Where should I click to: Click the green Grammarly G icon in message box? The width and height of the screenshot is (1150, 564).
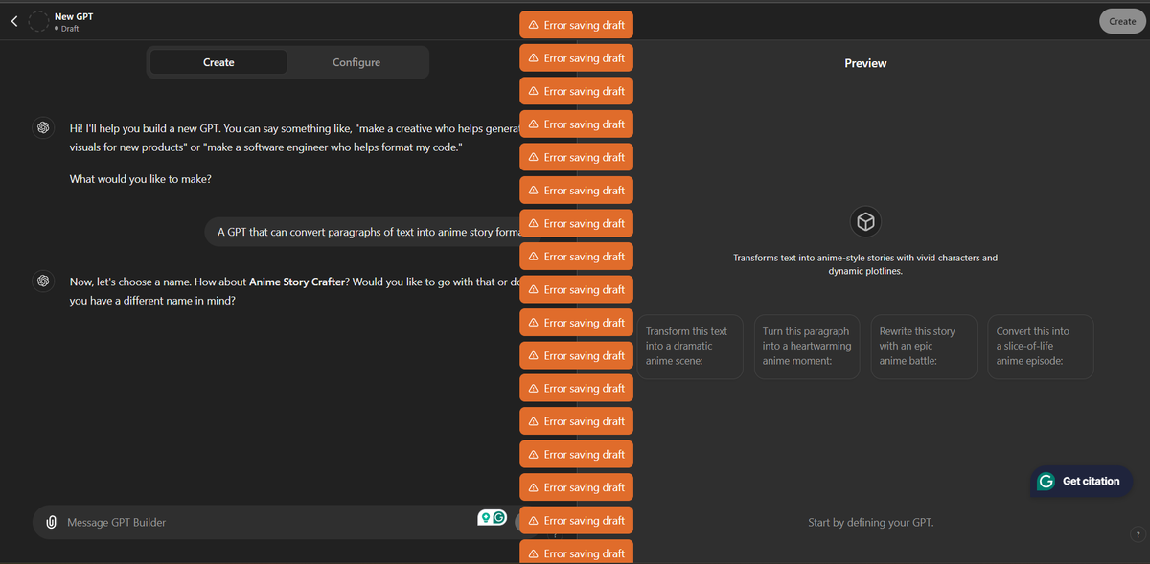click(500, 518)
